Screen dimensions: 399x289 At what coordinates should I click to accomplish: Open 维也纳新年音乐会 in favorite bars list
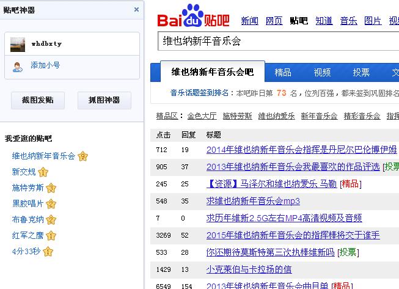(x=43, y=156)
